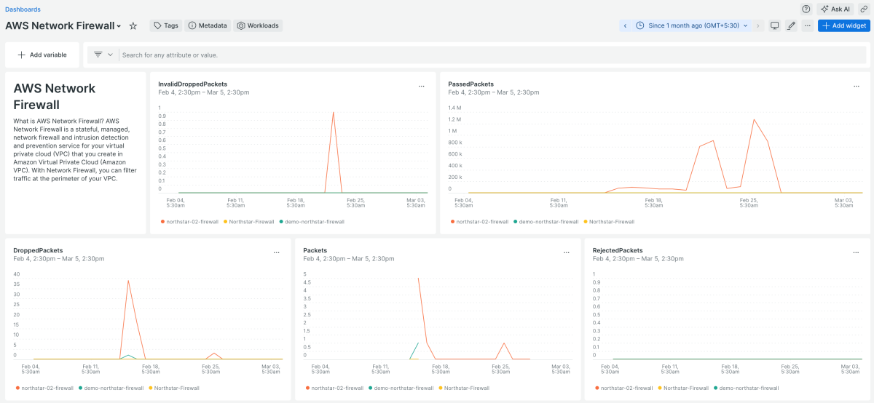Open the Dashboards breadcrumb link

pyautogui.click(x=23, y=9)
